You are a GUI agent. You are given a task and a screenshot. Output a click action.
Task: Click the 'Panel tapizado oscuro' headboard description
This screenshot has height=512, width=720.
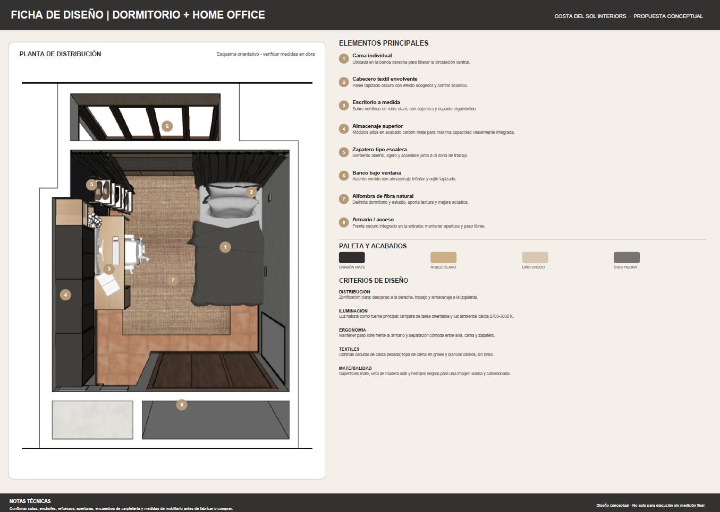pos(410,85)
